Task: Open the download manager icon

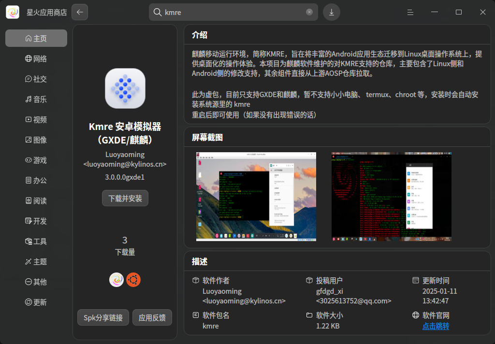Action: point(332,12)
